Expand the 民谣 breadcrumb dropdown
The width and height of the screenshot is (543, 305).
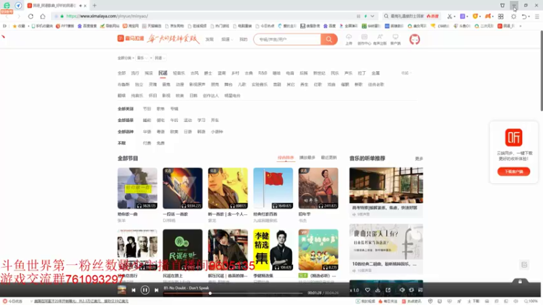[x=160, y=58]
